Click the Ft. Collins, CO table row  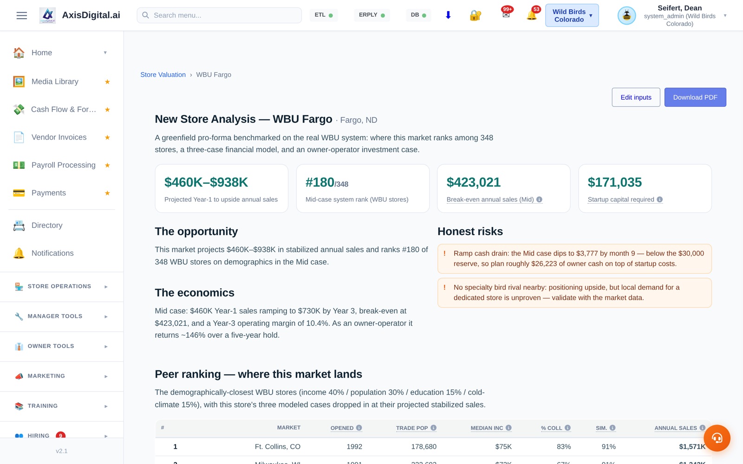coord(433,447)
